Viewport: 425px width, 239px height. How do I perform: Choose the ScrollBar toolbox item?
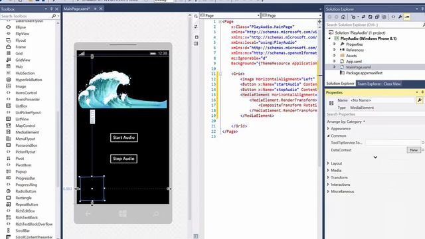23,231
